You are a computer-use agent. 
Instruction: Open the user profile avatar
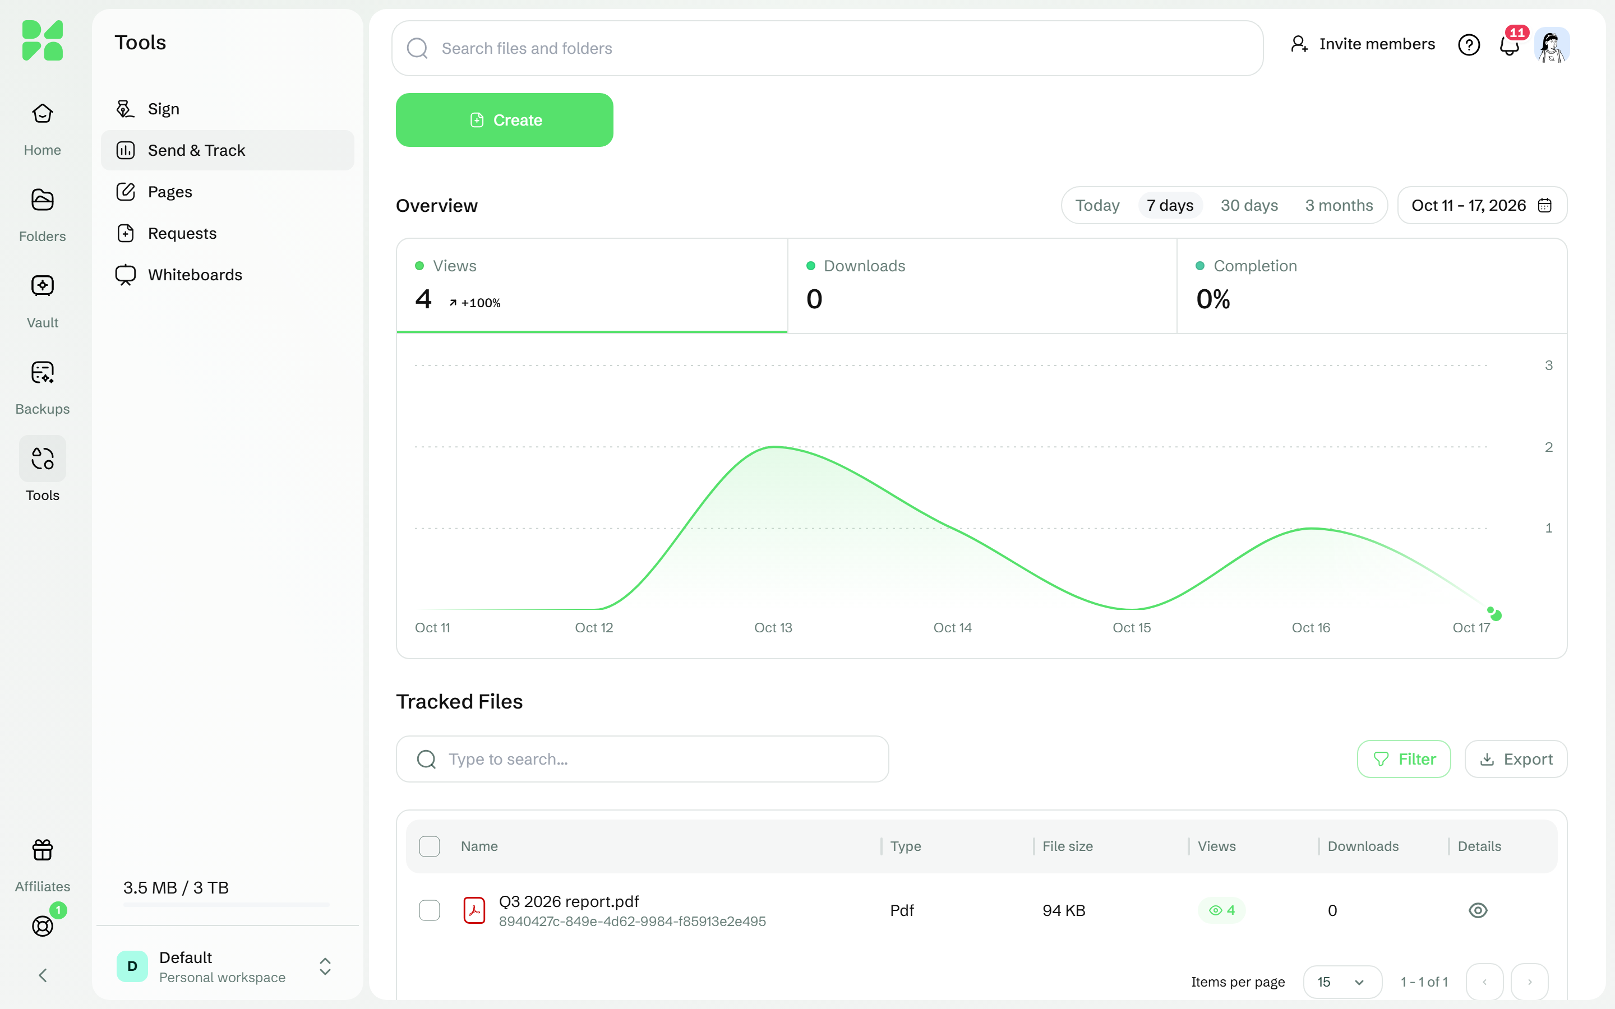[1552, 45]
